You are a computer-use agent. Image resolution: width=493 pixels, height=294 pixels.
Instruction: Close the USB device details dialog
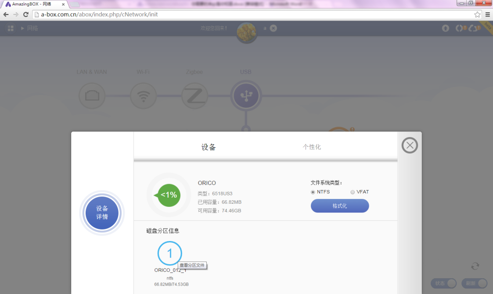pyautogui.click(x=410, y=145)
